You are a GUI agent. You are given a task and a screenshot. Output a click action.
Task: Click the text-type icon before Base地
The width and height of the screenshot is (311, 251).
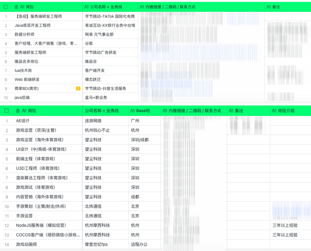(132, 111)
